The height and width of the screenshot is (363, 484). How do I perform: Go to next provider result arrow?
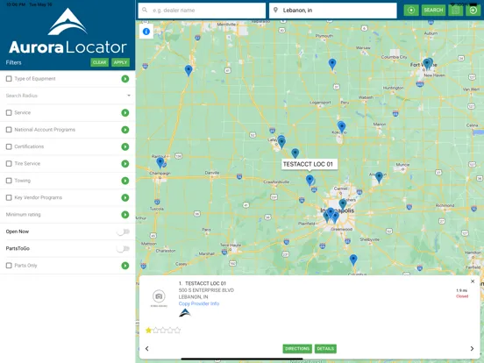click(x=472, y=348)
